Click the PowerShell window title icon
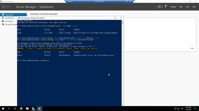Image resolution: width=199 pixels, height=111 pixels. coord(19,18)
